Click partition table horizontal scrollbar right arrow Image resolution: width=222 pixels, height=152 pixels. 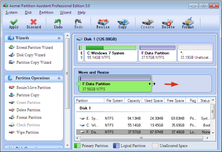pos(207,138)
